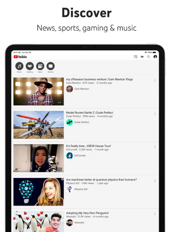Tap the 9:41 AM clock in status bar
This screenshot has width=171, height=232.
tap(17, 52)
